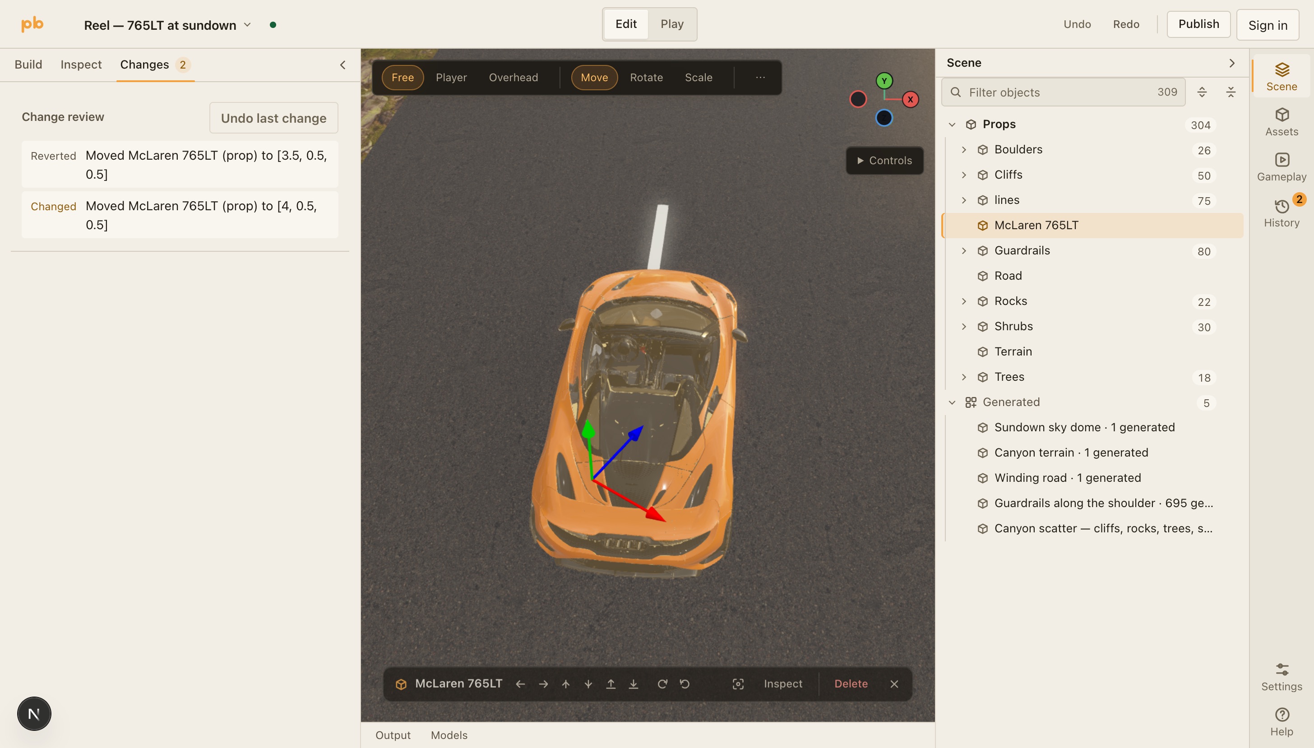Delete the selected McLaren 765LT
The image size is (1314, 748).
coord(851,684)
